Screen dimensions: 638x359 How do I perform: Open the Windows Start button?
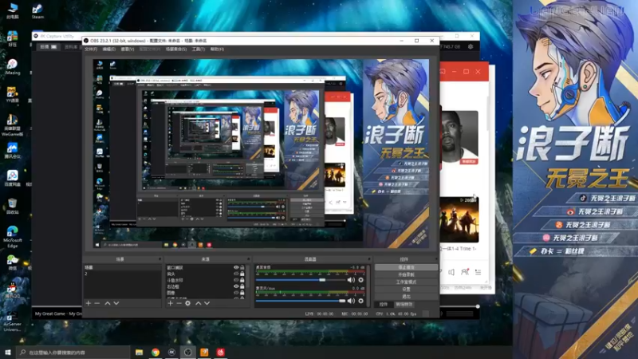pyautogui.click(x=7, y=352)
